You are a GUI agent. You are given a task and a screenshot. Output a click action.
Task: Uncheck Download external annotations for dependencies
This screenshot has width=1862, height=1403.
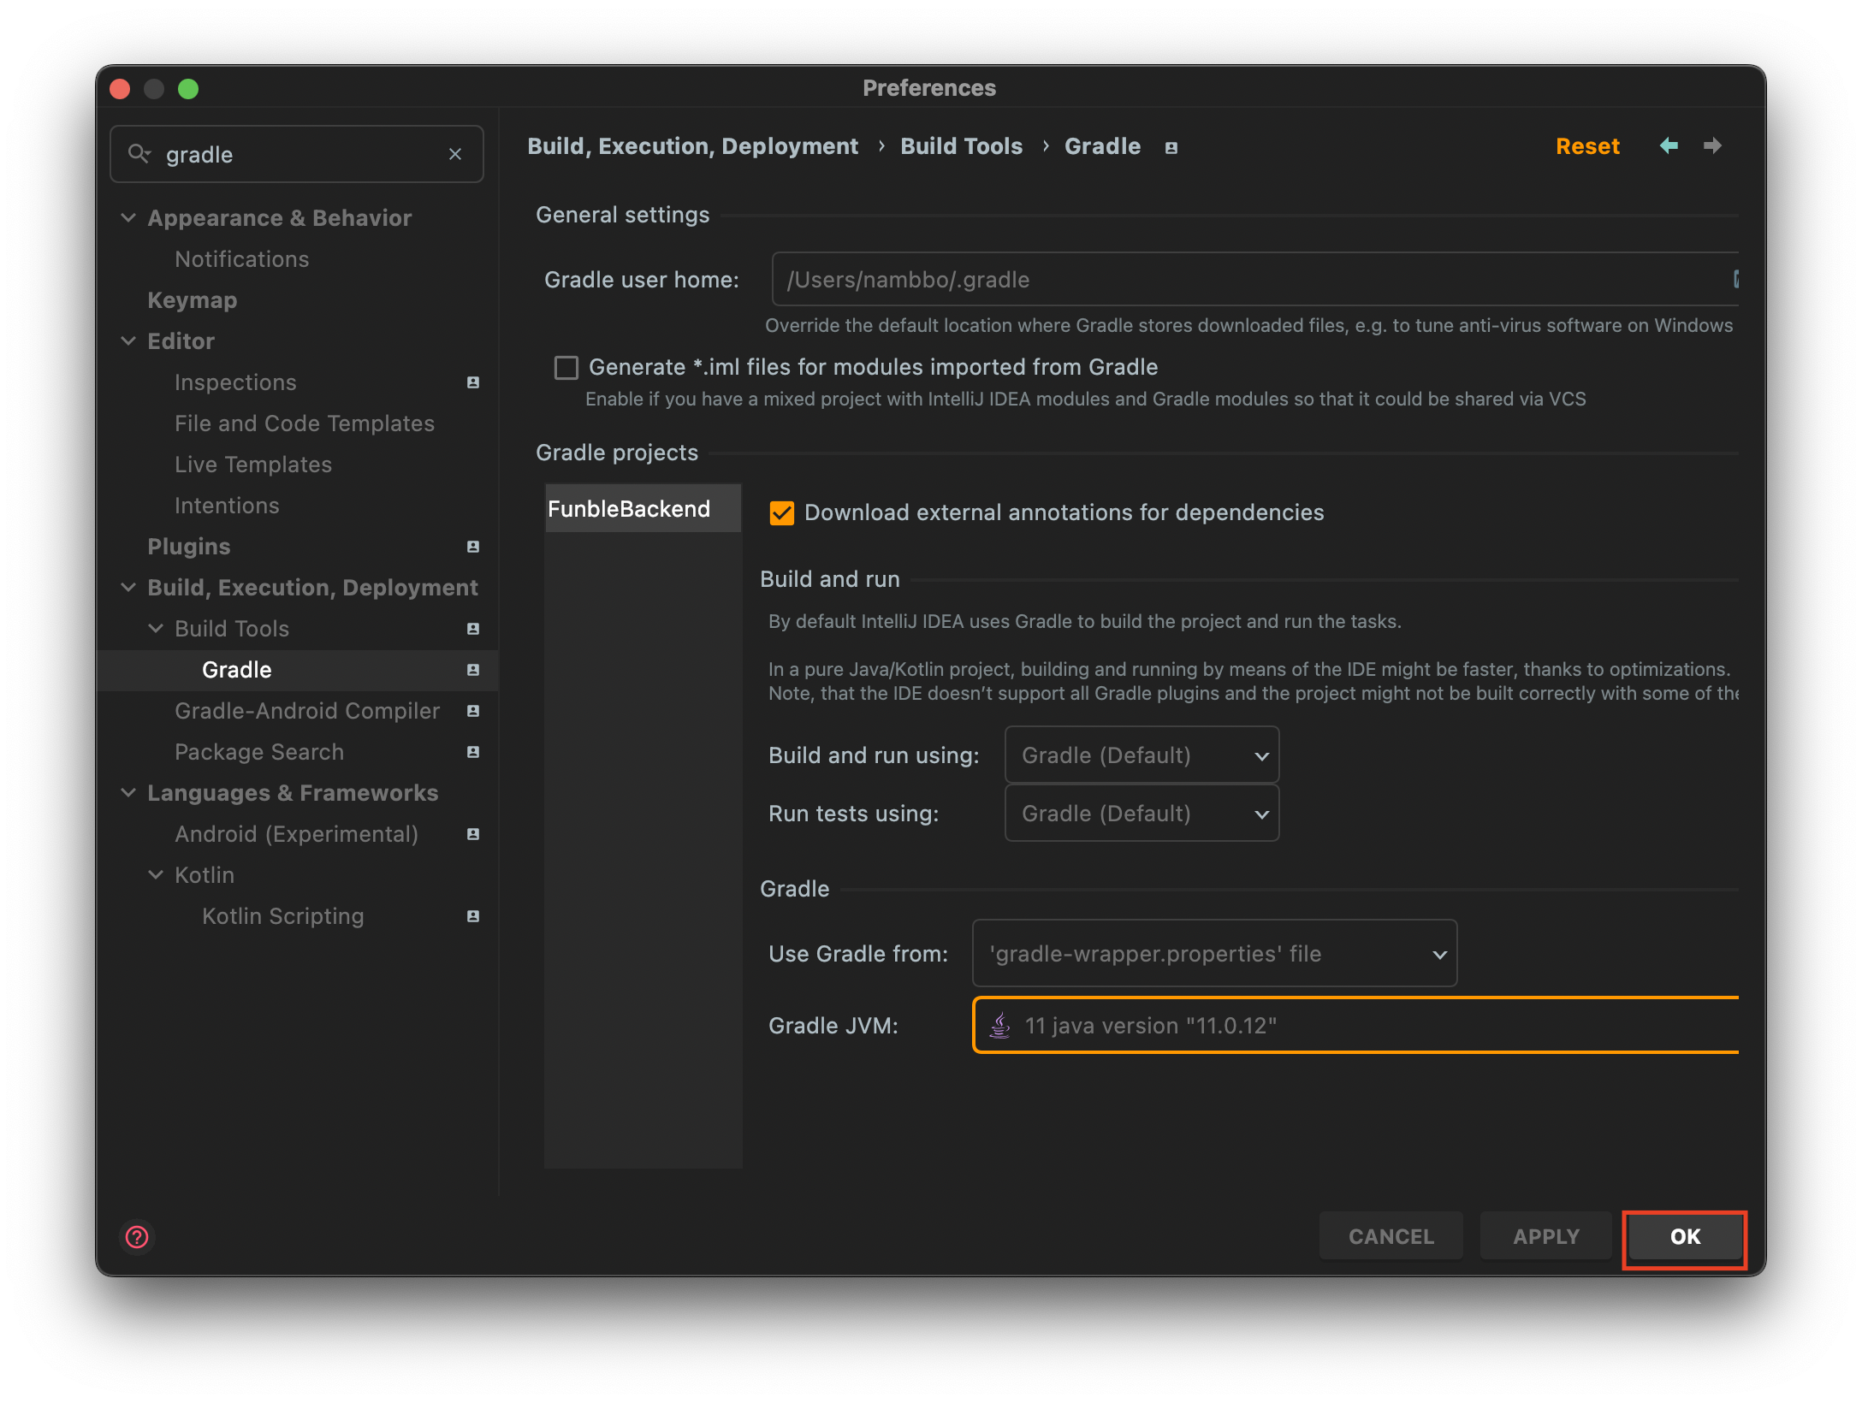pyautogui.click(x=781, y=513)
